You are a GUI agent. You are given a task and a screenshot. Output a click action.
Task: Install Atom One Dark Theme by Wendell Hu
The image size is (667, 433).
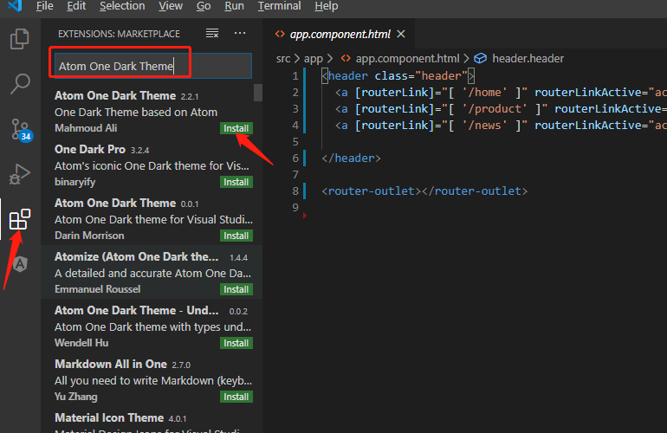tap(236, 343)
